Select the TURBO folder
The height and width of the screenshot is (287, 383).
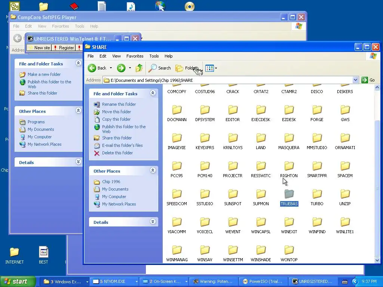317,198
